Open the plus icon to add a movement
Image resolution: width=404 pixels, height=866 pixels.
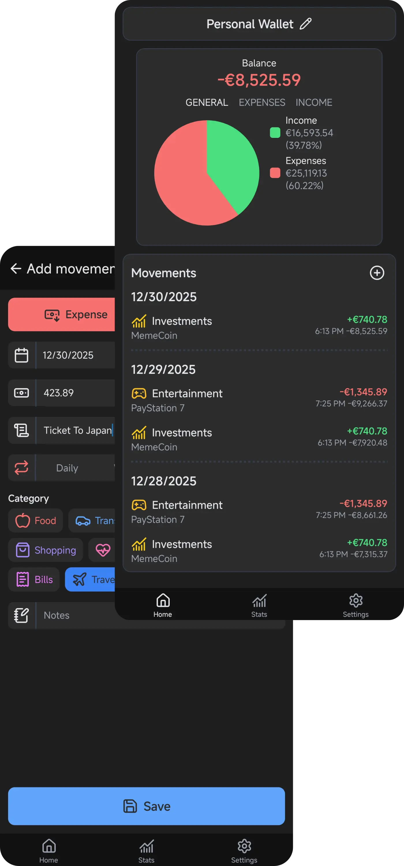point(377,273)
